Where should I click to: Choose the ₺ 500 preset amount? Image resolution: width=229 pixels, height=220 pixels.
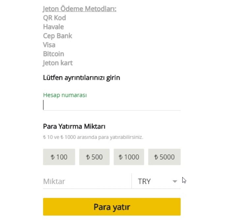(x=94, y=157)
